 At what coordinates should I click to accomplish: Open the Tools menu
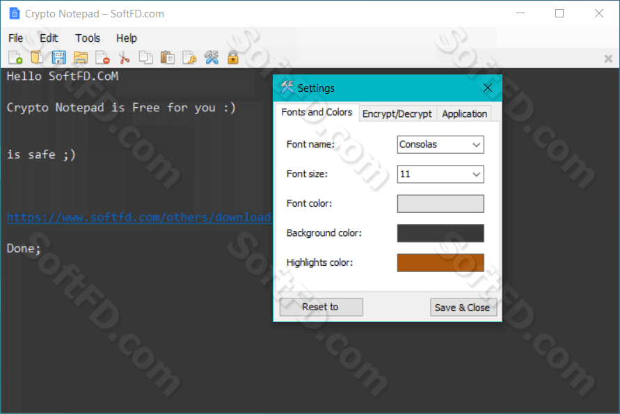(x=88, y=38)
